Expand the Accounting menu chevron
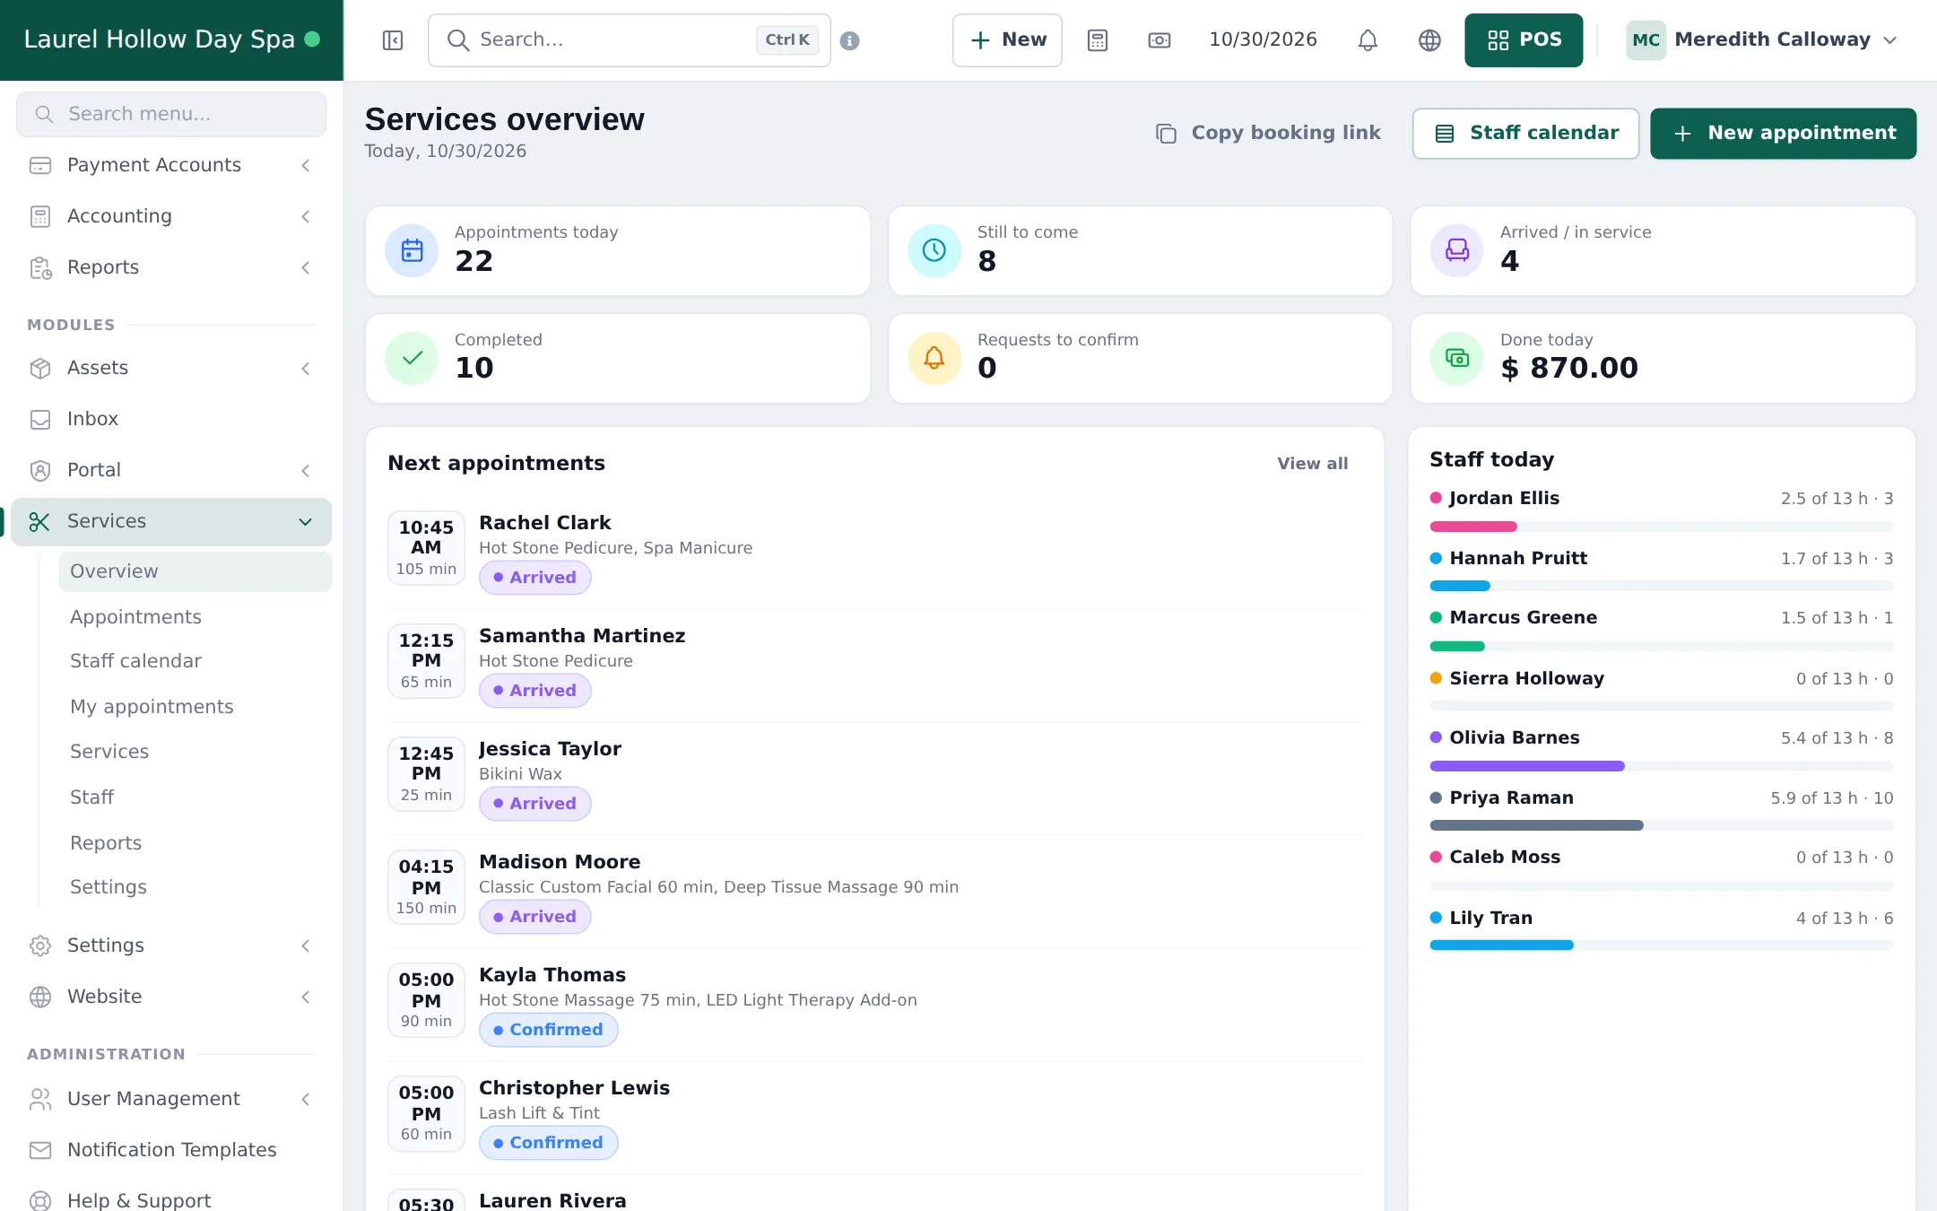 [x=306, y=216]
